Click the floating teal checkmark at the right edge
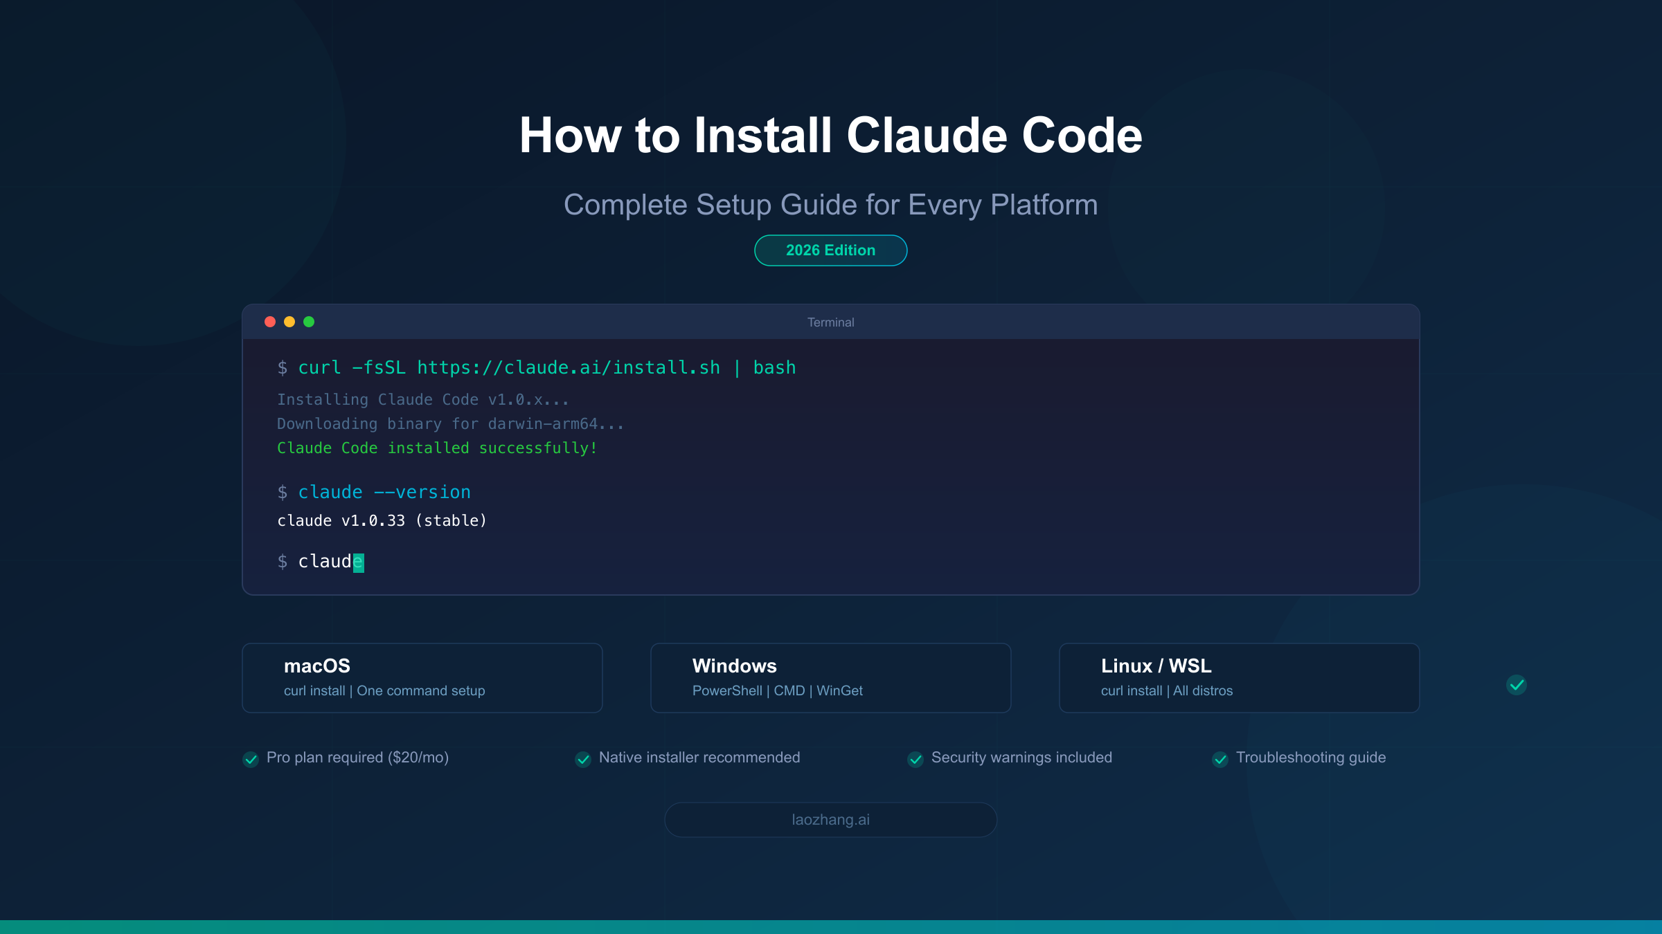Image resolution: width=1662 pixels, height=934 pixels. click(1517, 684)
